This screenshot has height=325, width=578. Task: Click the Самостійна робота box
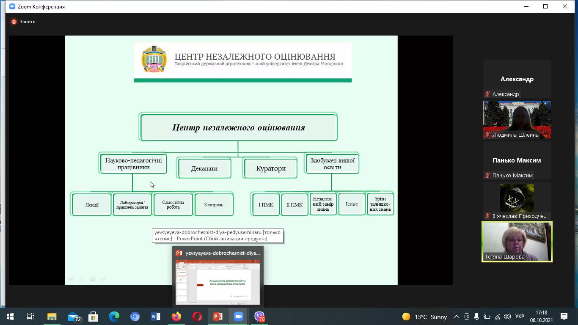pos(173,205)
